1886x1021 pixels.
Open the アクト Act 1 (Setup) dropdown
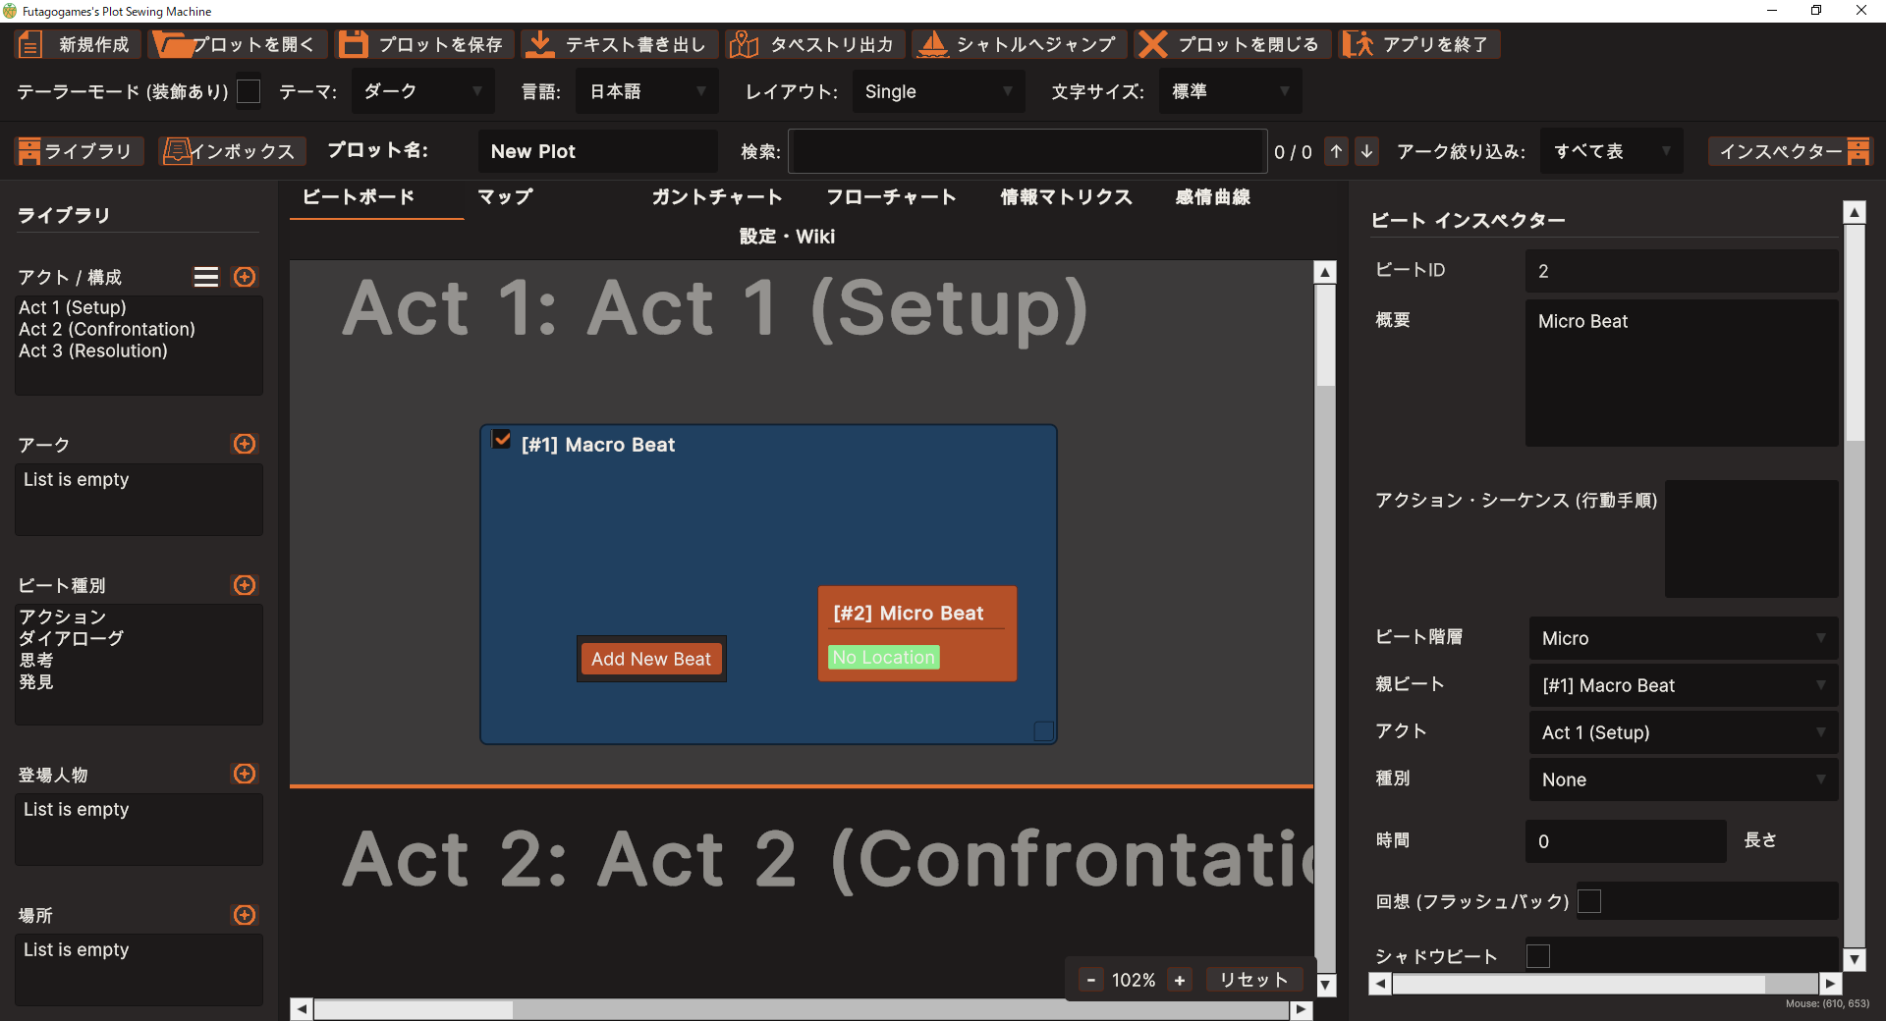coord(1684,732)
